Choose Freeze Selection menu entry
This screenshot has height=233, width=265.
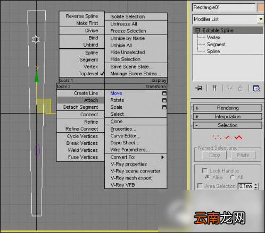point(136,31)
